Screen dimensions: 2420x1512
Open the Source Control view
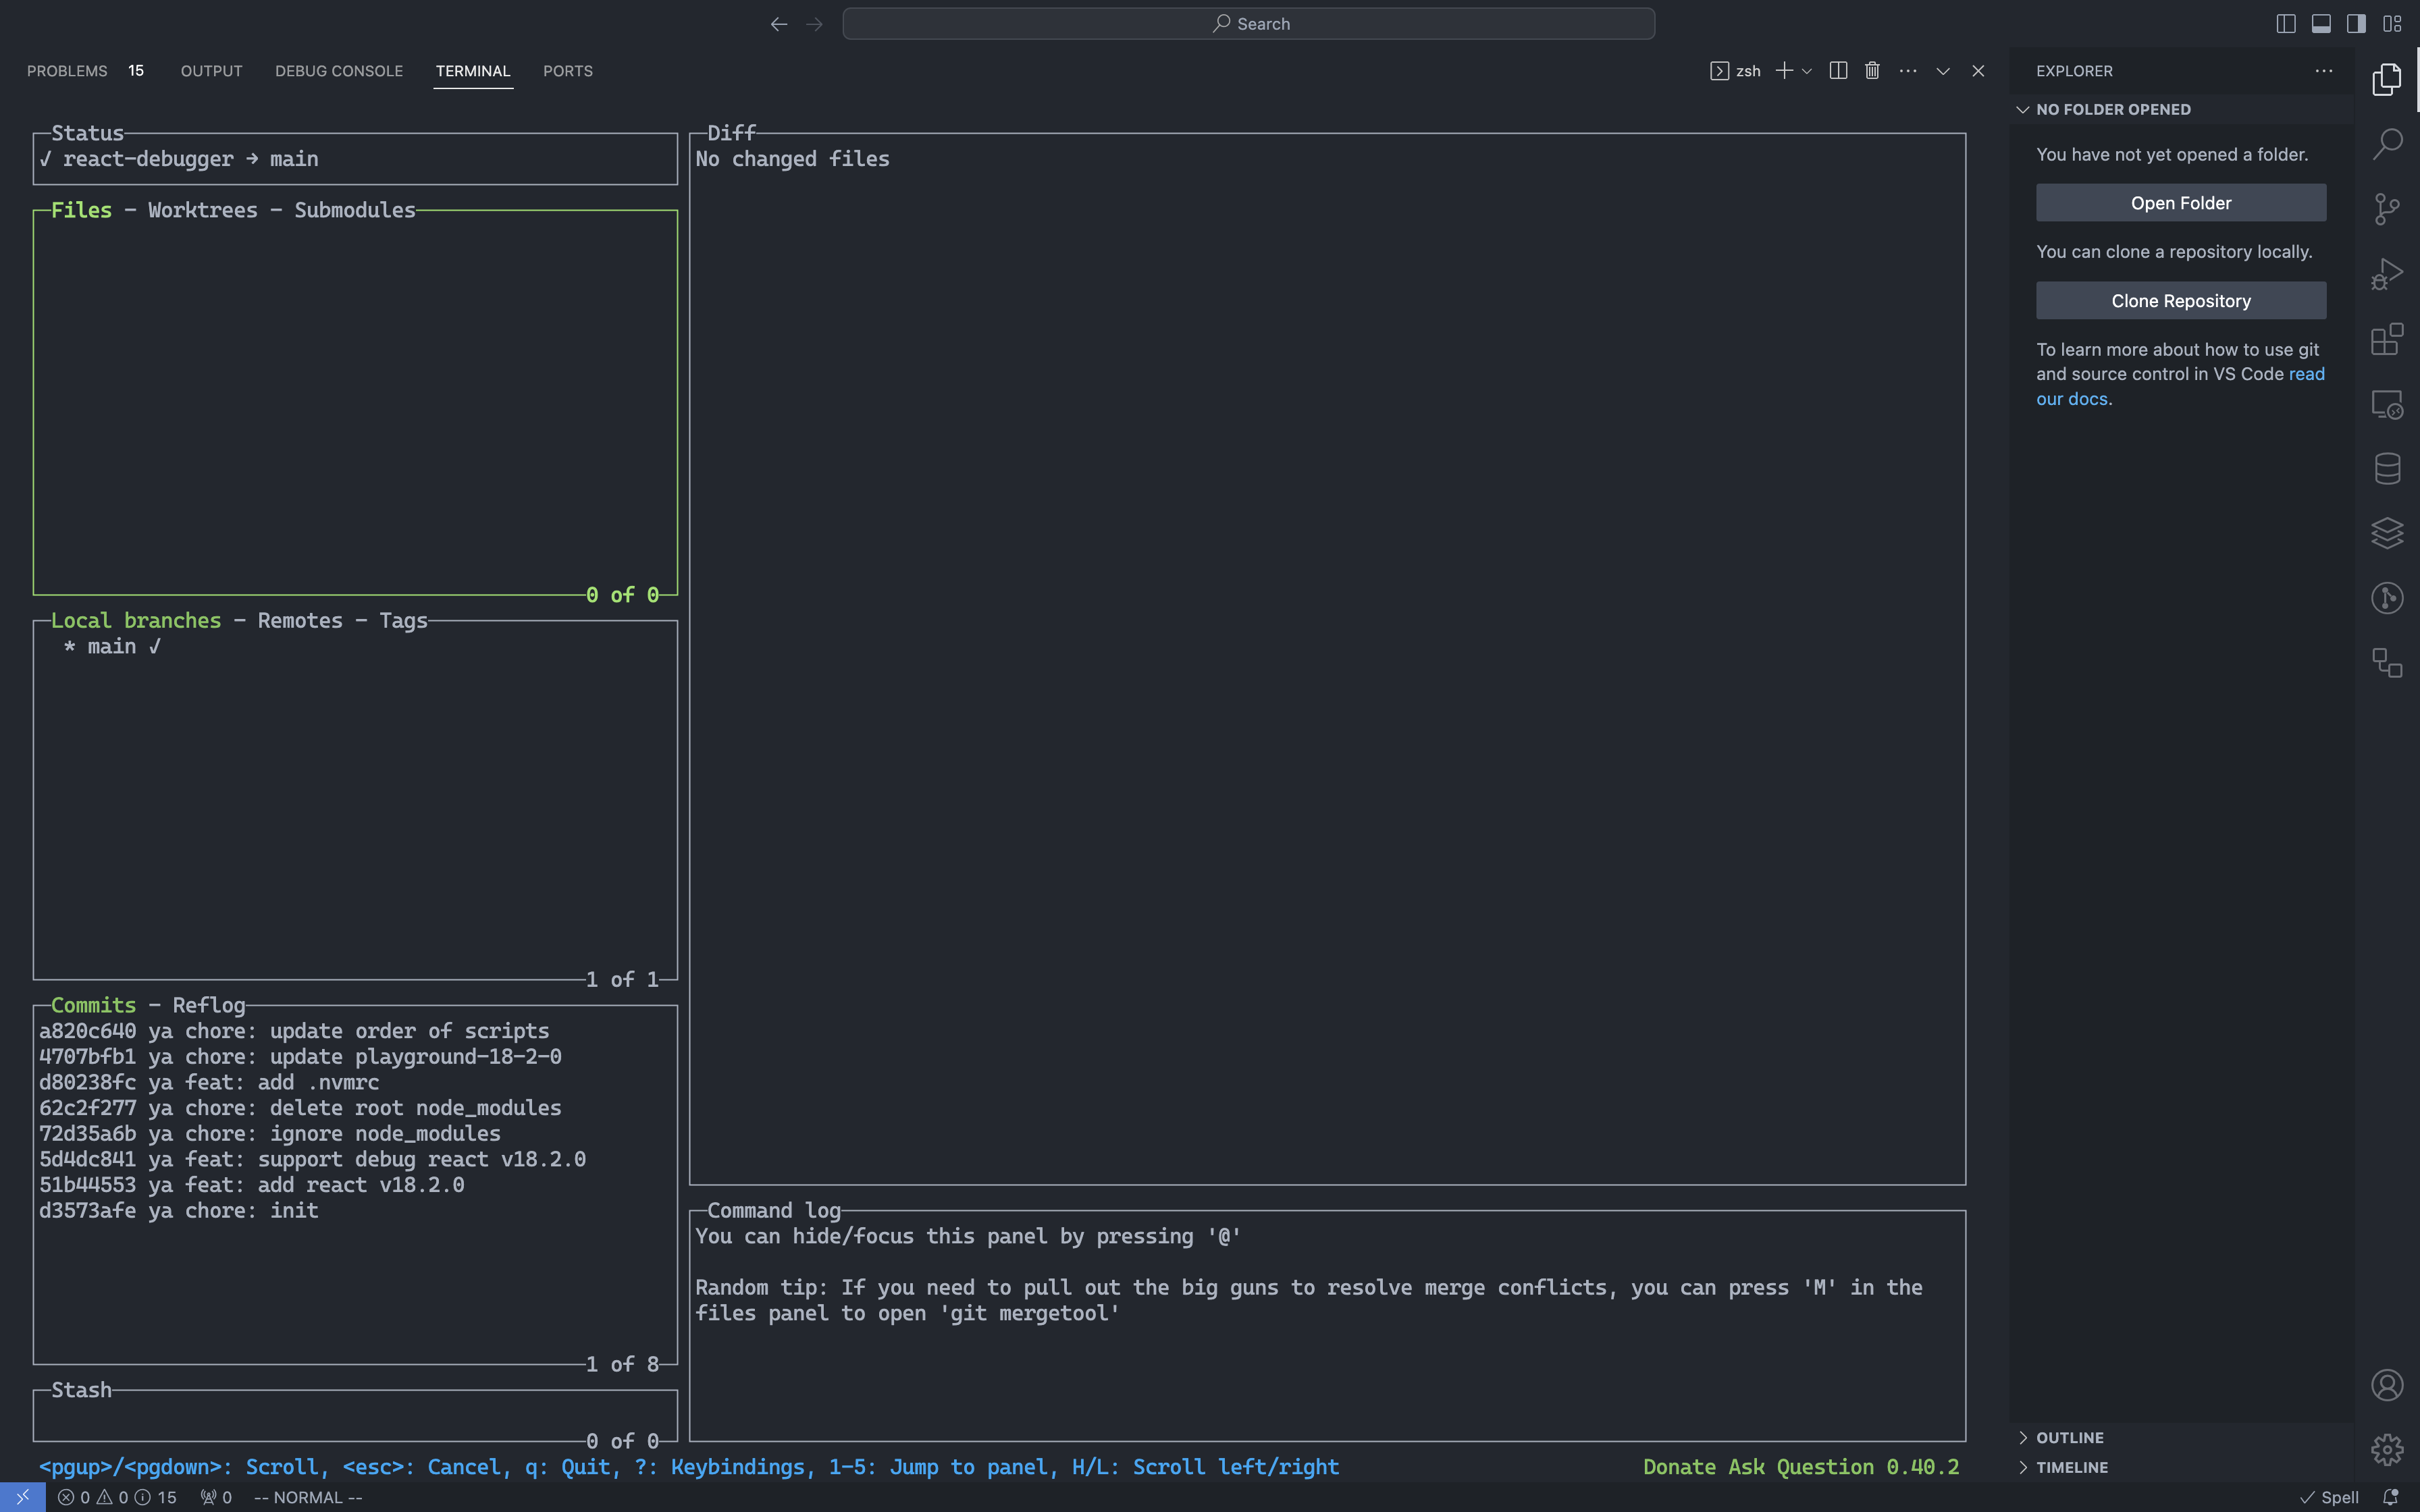tap(2387, 208)
